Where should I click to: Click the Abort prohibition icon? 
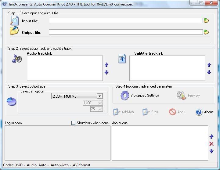click(172, 112)
